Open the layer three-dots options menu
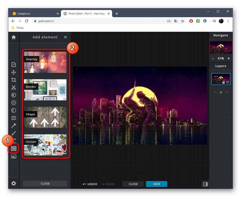Image resolution: width=241 pixels, height=197 pixels. pyautogui.click(x=216, y=76)
